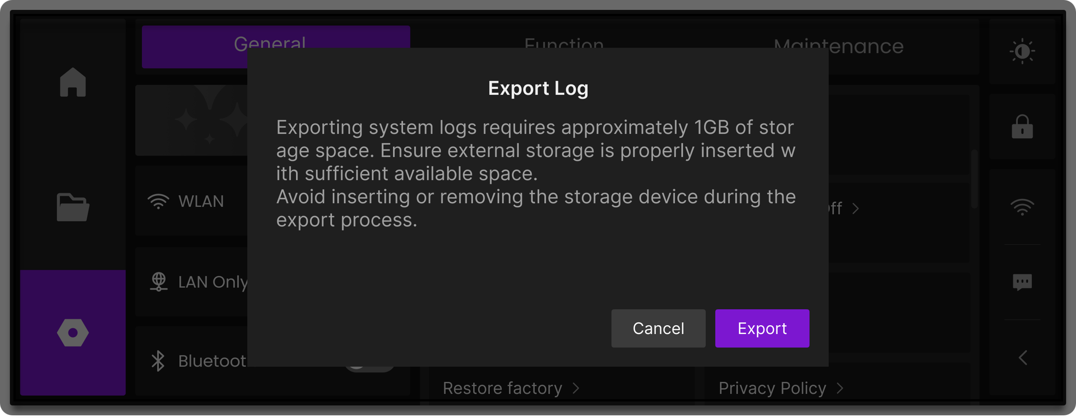
Task: Tap the screen brightness icon
Action: click(x=1022, y=51)
